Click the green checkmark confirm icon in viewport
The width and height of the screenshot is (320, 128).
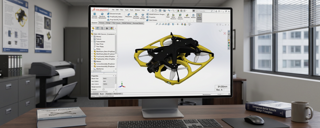pyautogui.click(x=220, y=31)
